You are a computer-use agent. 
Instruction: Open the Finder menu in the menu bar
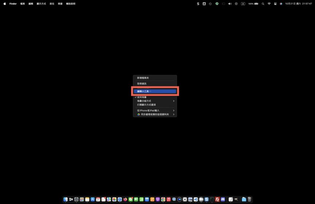point(13,4)
